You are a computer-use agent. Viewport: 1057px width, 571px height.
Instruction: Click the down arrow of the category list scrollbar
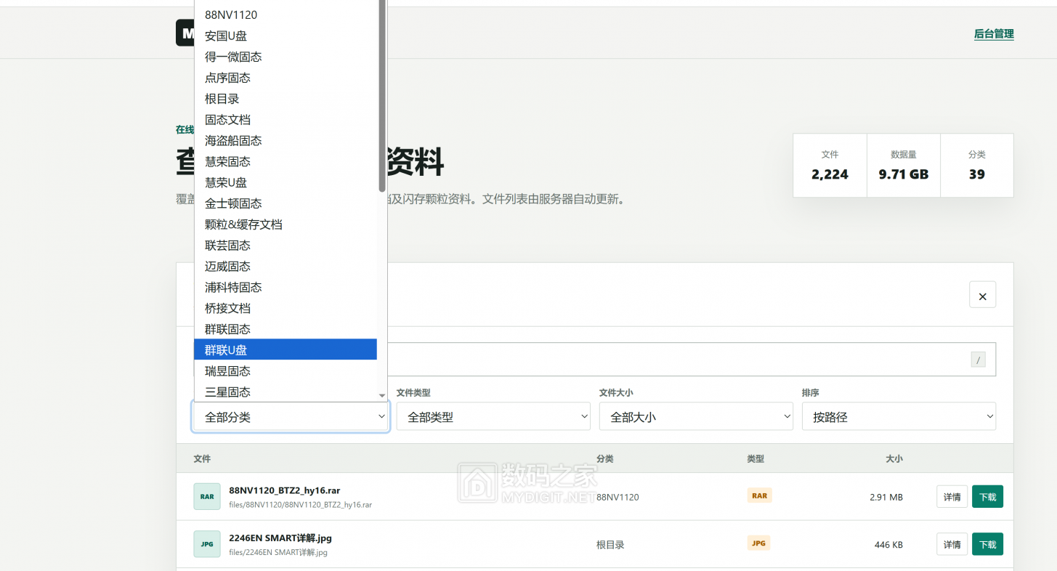pos(382,395)
